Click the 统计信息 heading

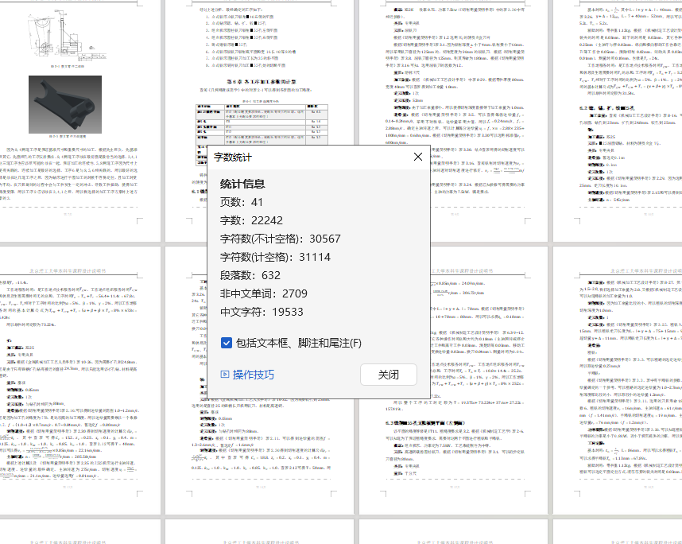(x=242, y=184)
